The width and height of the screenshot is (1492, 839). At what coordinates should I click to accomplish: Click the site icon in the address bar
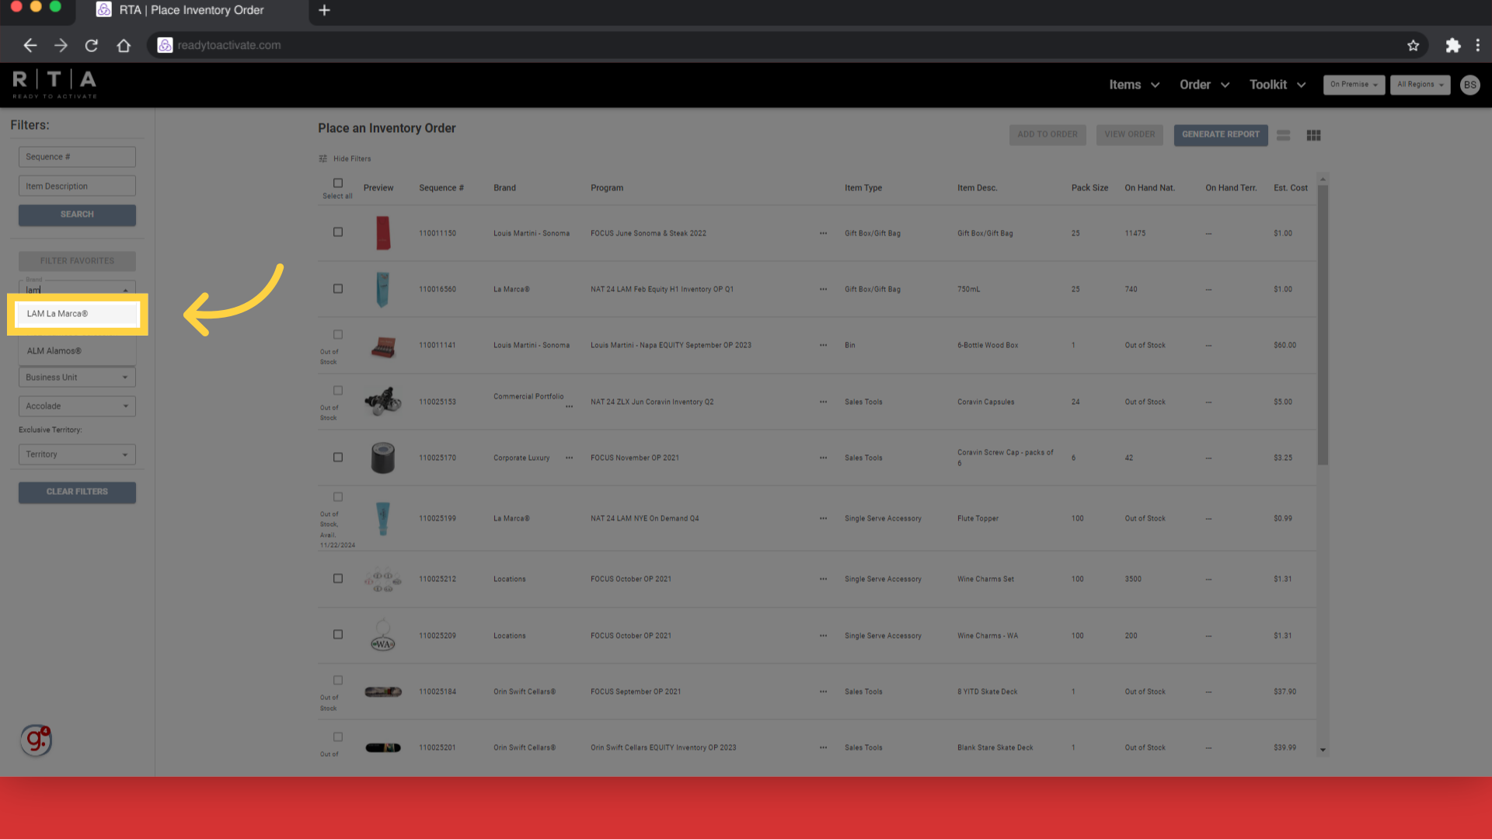(165, 45)
